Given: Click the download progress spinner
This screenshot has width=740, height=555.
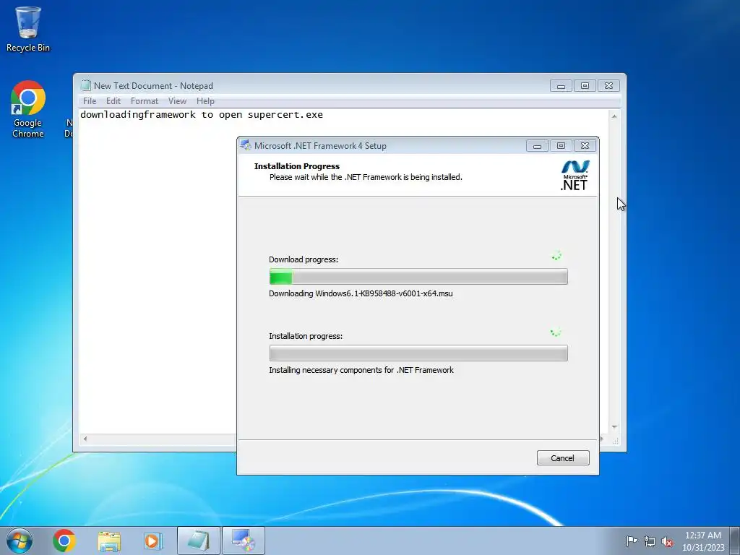Looking at the screenshot, I should coord(556,256).
